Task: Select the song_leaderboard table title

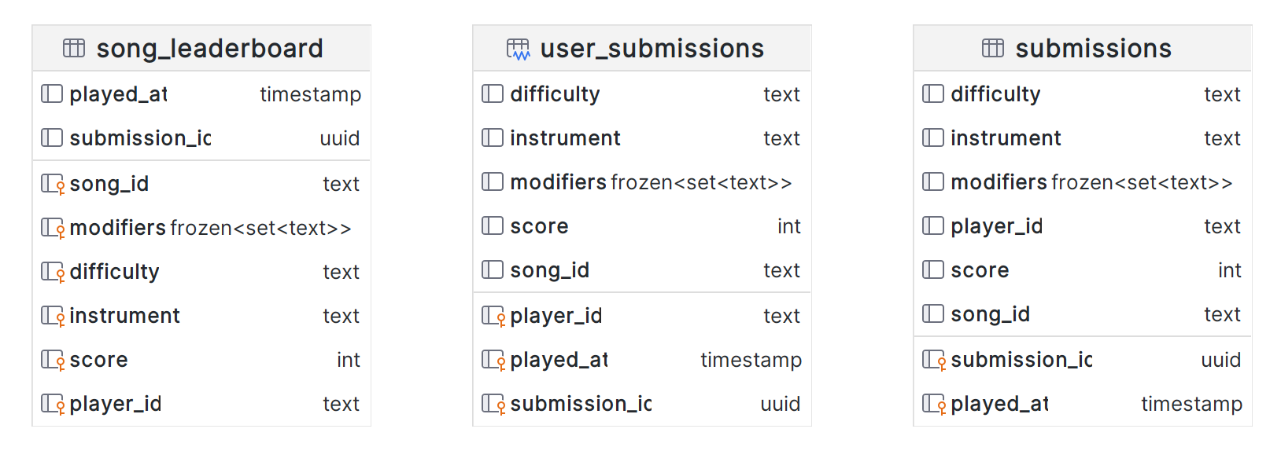Action: coord(209,49)
